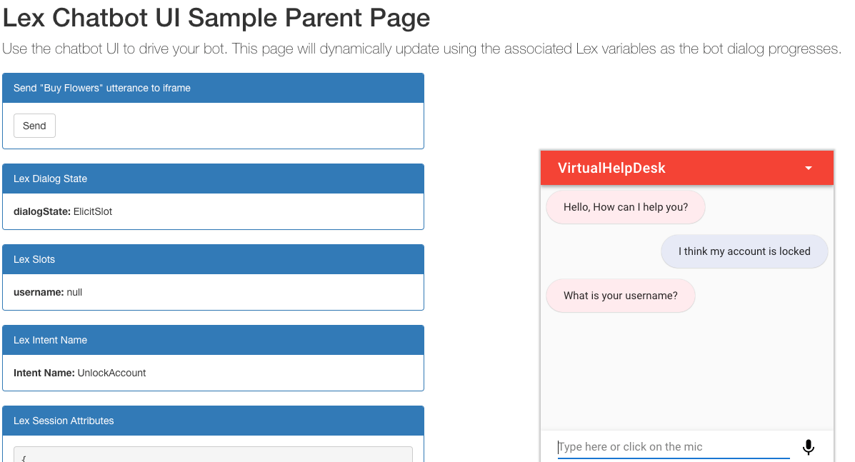The width and height of the screenshot is (855, 462).
Task: Click the microphone icon in the chat input
Action: [808, 447]
